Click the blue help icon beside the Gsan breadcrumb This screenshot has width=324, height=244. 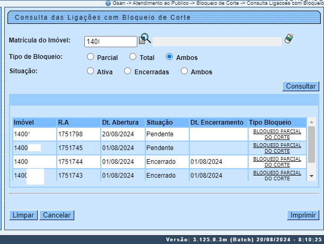[108, 3]
